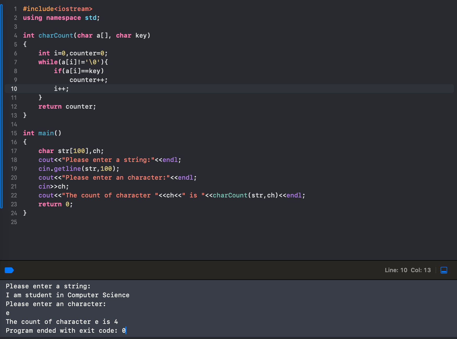Click console prompt 'Please enter a string:'
Viewport: 457px width, 339px height.
48,286
